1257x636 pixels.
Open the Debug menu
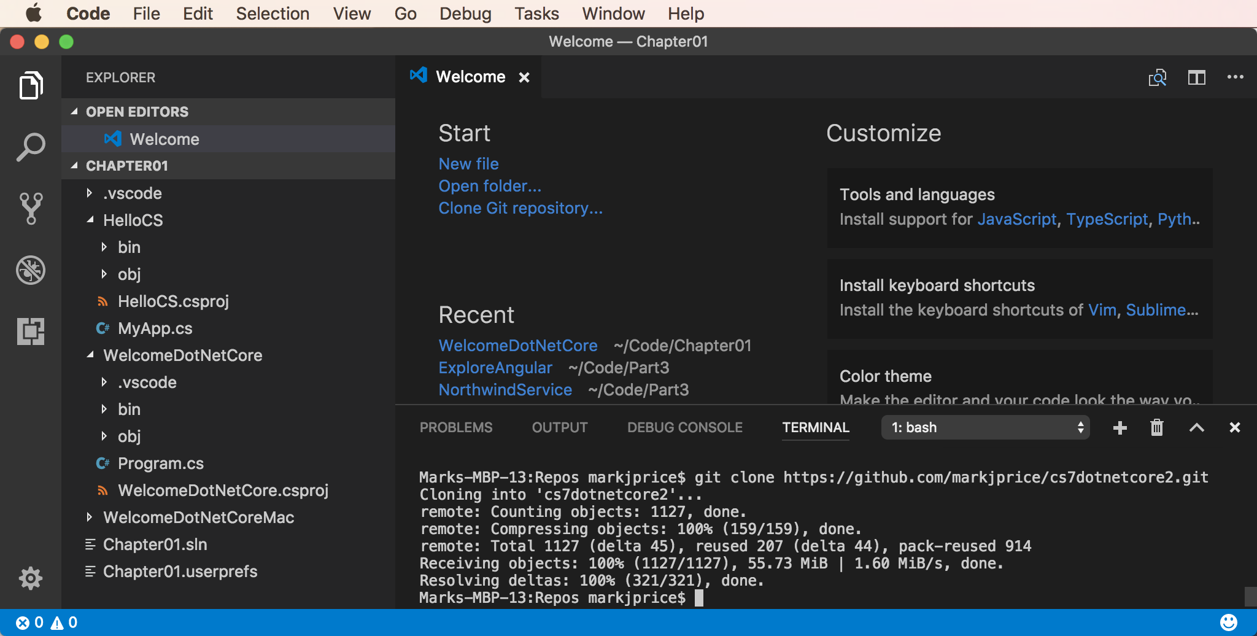[465, 14]
